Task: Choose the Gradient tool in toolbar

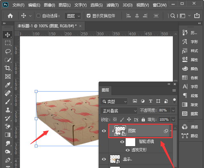Action: pos(8,135)
